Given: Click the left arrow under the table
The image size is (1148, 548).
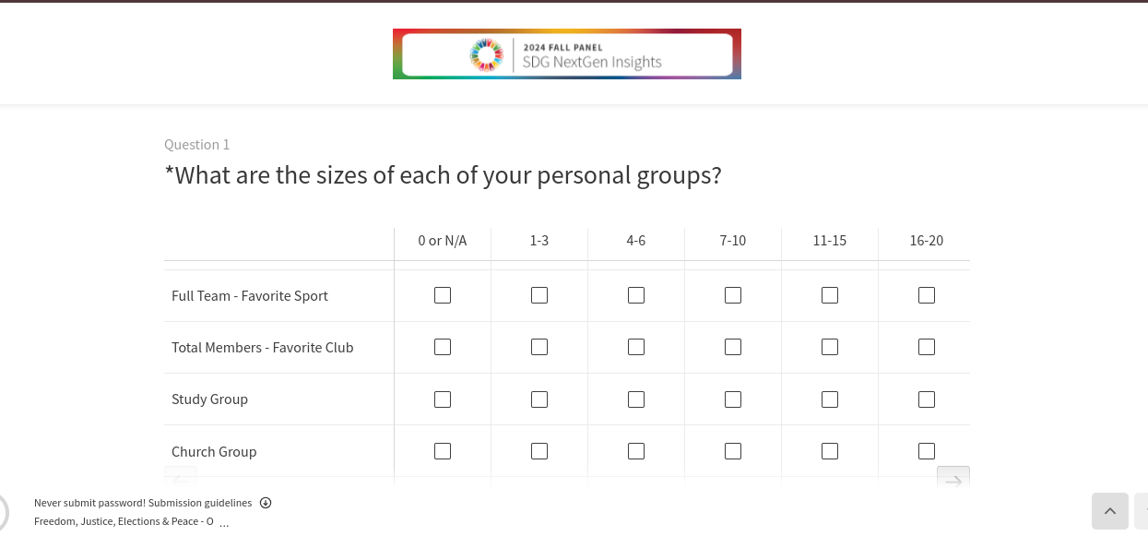Looking at the screenshot, I should pos(181,478).
